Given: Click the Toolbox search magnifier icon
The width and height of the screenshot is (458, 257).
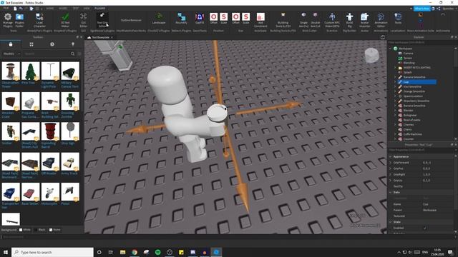Looking at the screenshot, I should (x=72, y=54).
